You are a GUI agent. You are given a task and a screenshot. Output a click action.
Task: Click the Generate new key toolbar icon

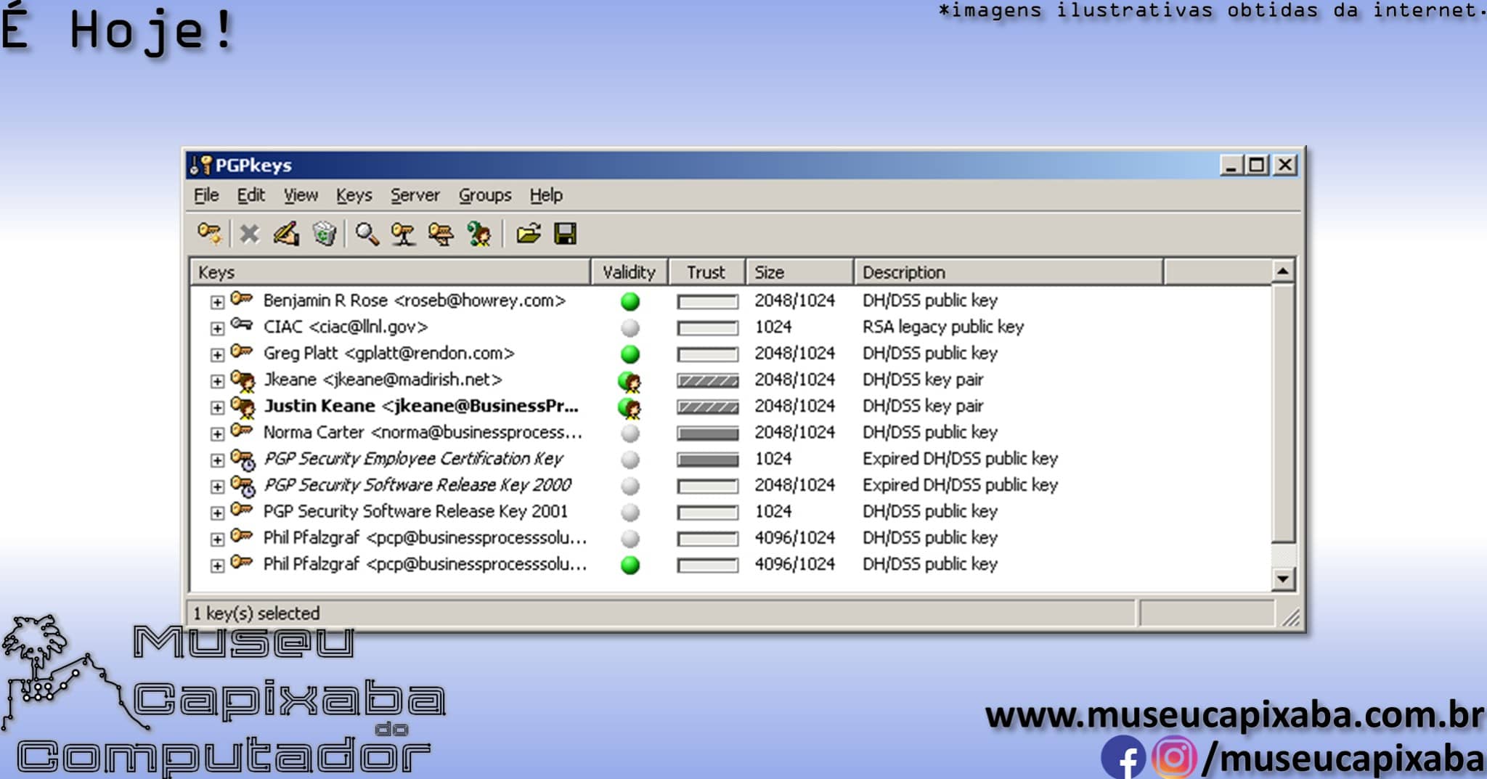(x=209, y=234)
